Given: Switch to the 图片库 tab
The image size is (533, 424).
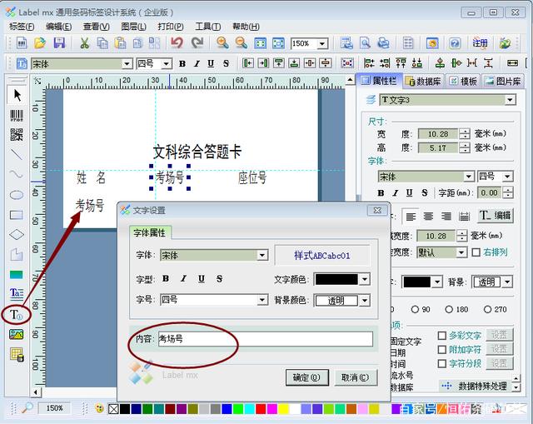Looking at the screenshot, I should point(503,82).
